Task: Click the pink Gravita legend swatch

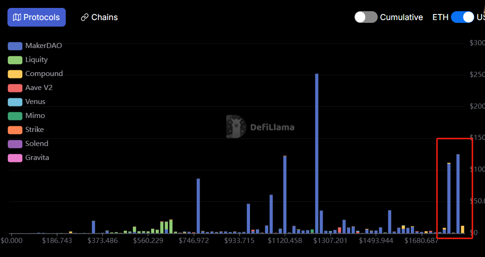Action: [x=15, y=158]
